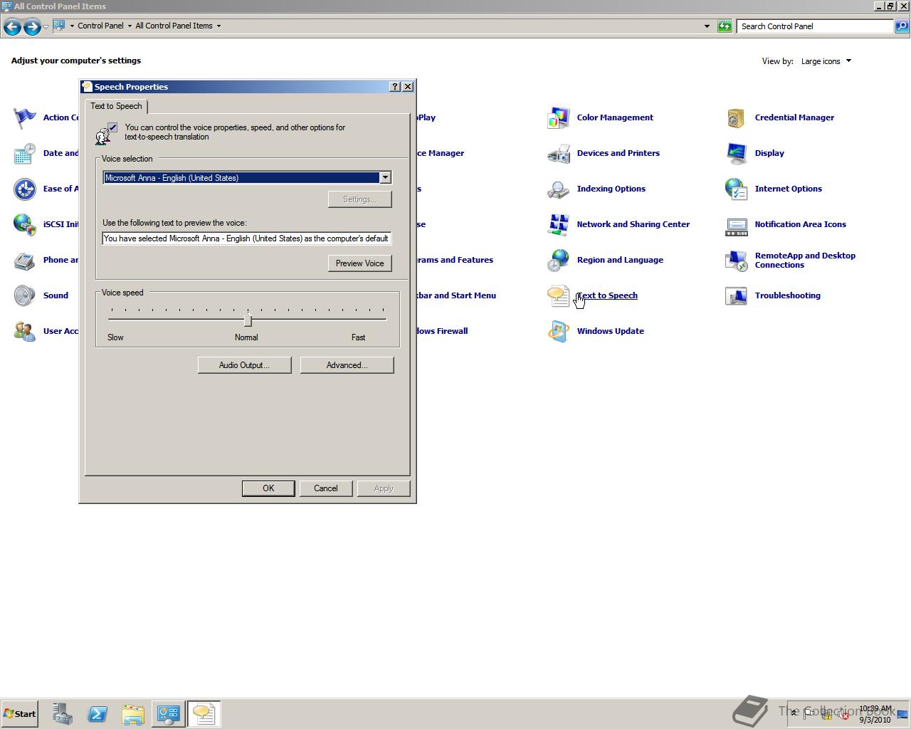
Task: Click the search magnifier button
Action: pyautogui.click(x=901, y=26)
